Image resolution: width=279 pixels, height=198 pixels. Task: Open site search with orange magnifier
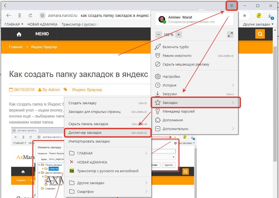pos(260,34)
